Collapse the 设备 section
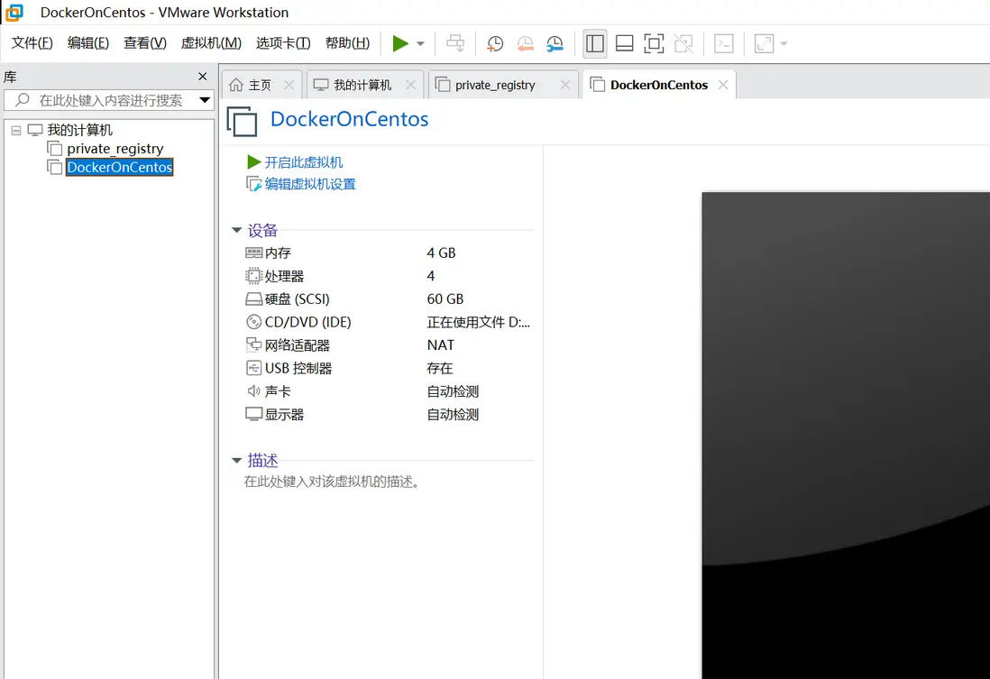Viewport: 990px width, 679px height. [x=237, y=230]
